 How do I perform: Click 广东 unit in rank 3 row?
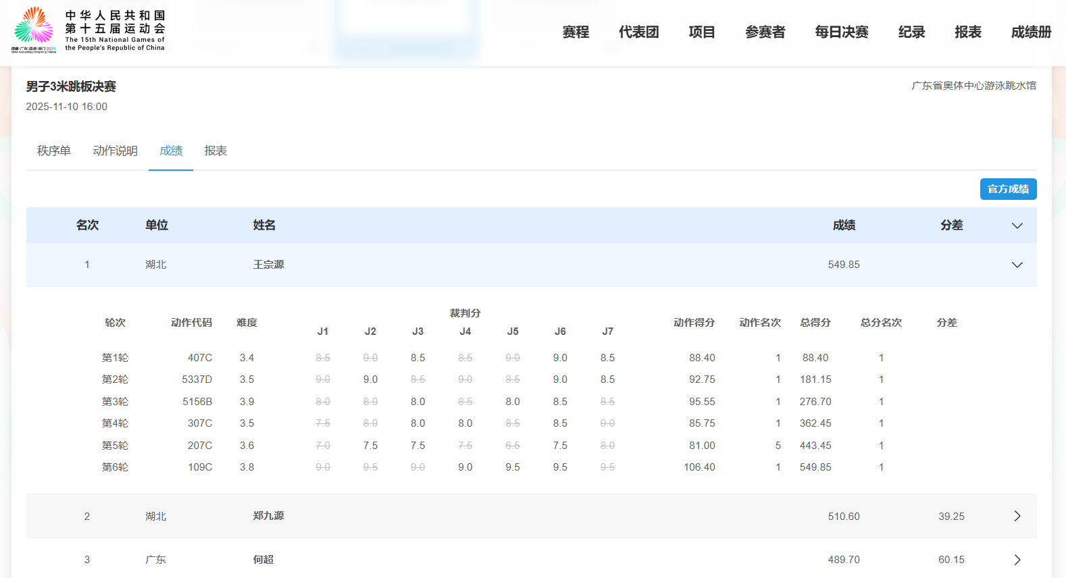point(155,560)
